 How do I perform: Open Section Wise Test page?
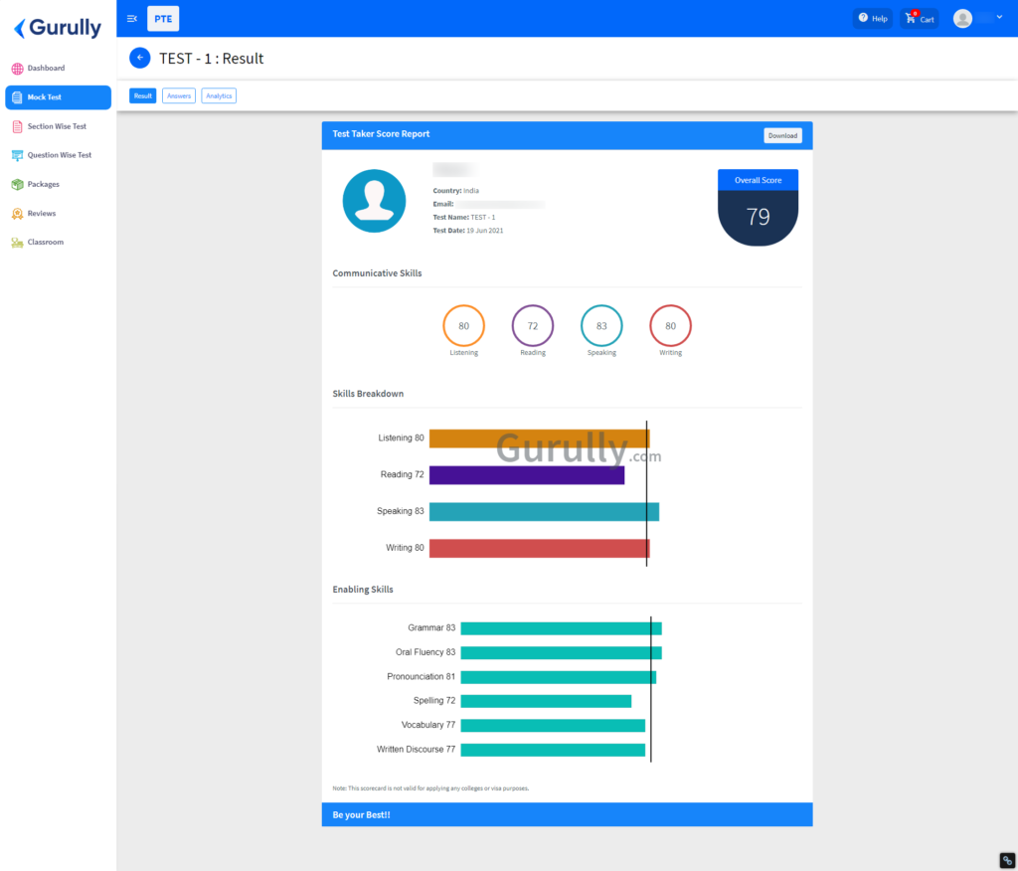[x=57, y=126]
